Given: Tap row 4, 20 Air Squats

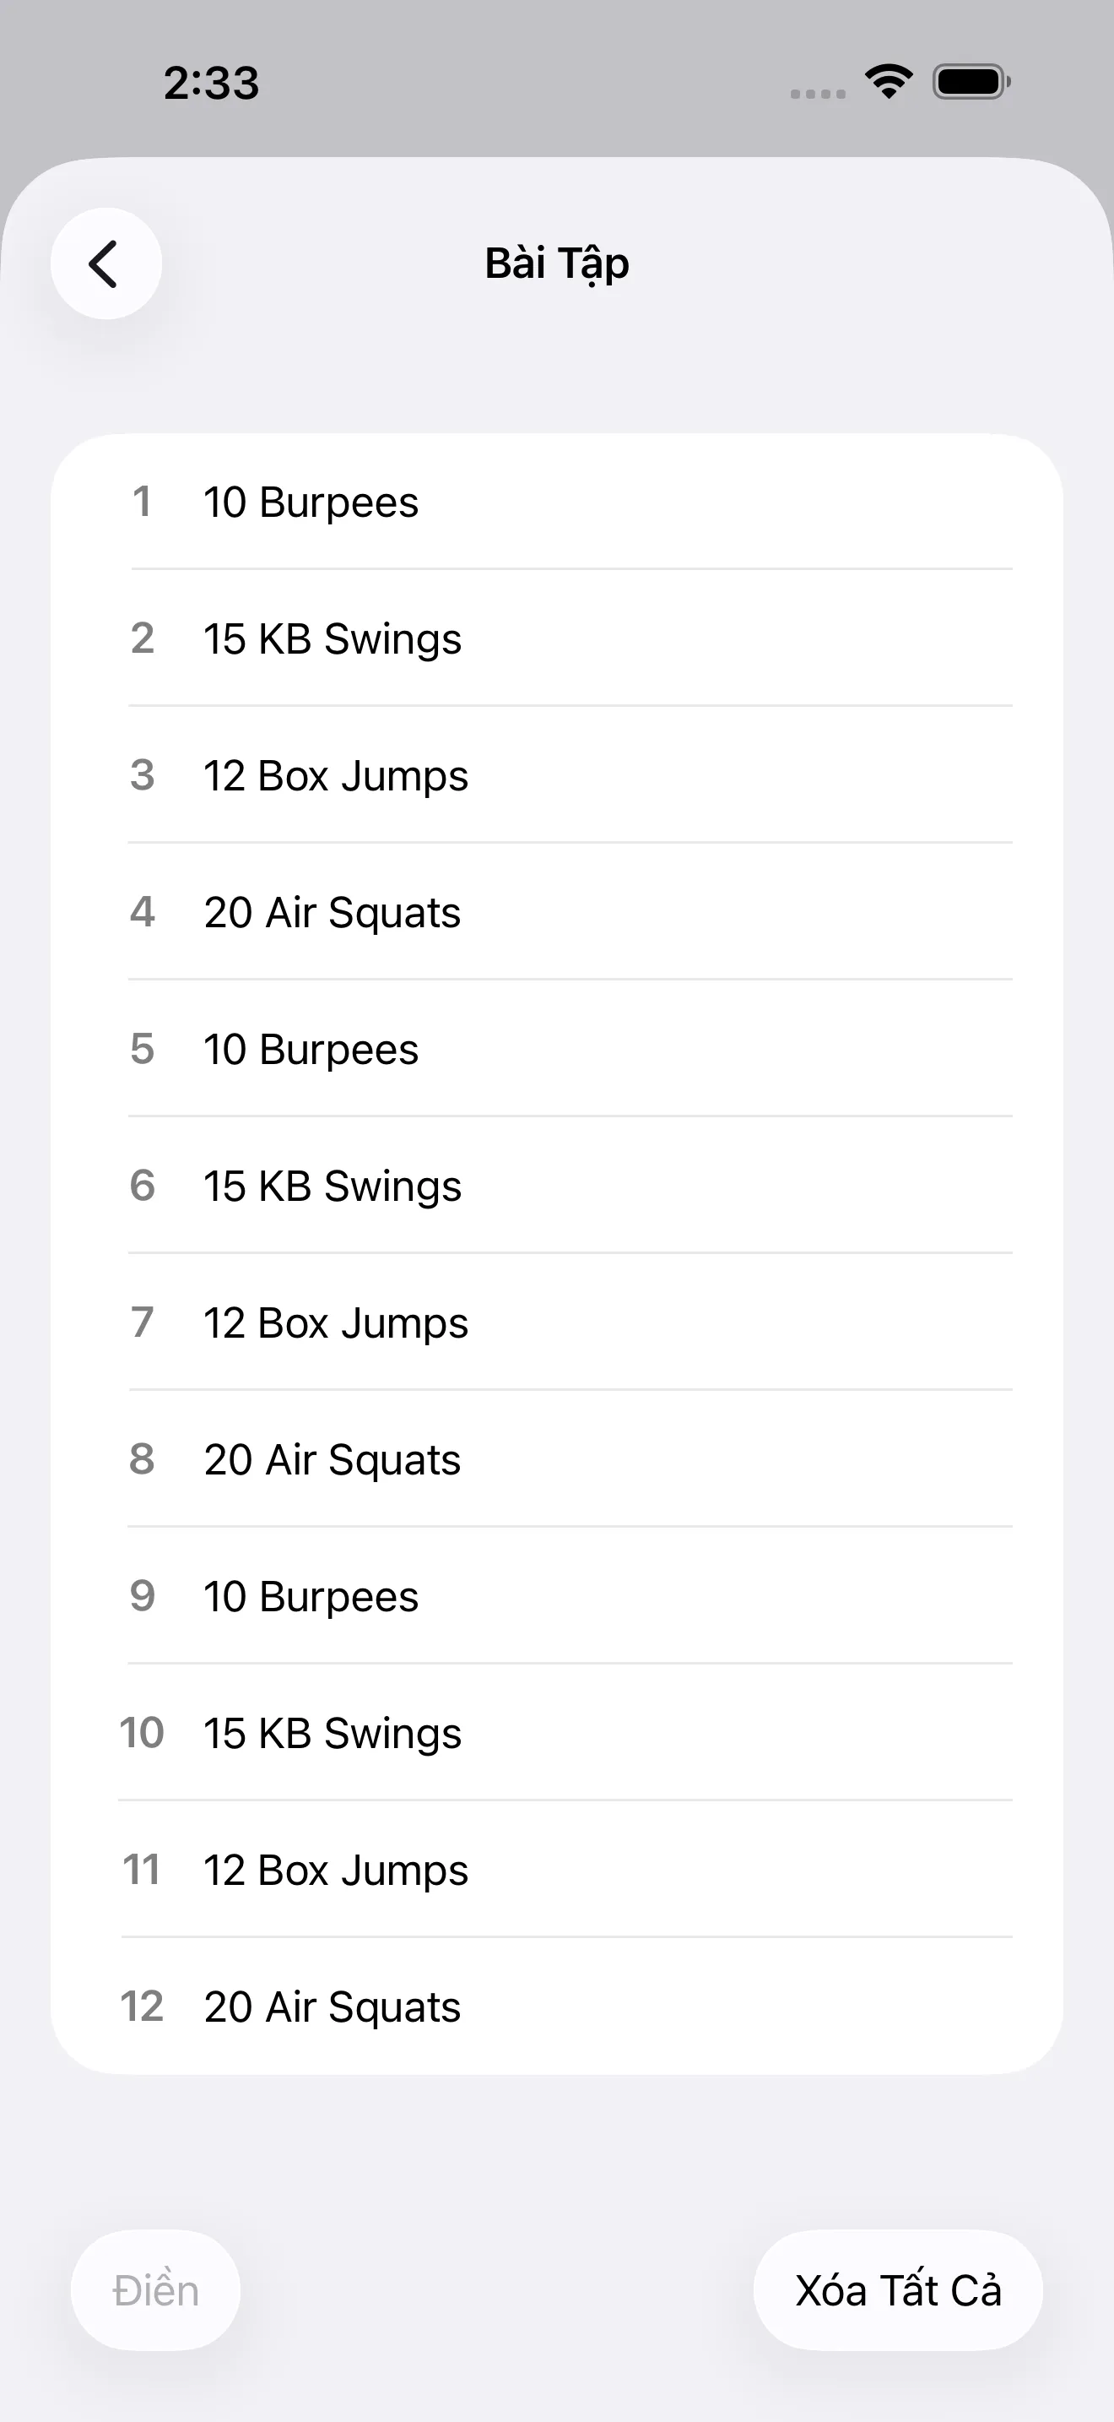Looking at the screenshot, I should [x=556, y=912].
